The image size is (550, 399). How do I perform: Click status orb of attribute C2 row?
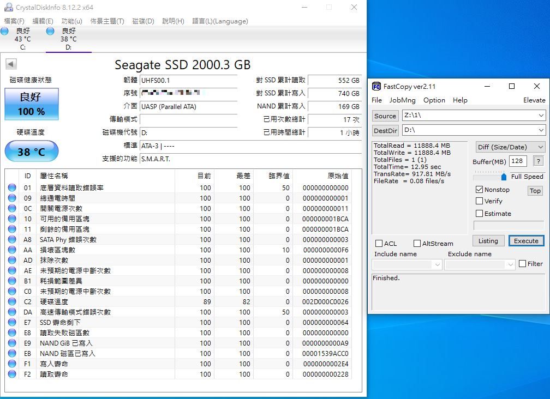[x=12, y=301]
